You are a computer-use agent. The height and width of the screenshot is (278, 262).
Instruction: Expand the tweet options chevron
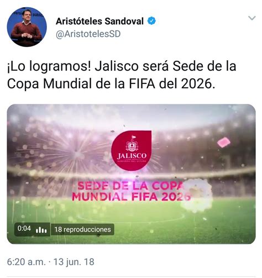pos(252,18)
